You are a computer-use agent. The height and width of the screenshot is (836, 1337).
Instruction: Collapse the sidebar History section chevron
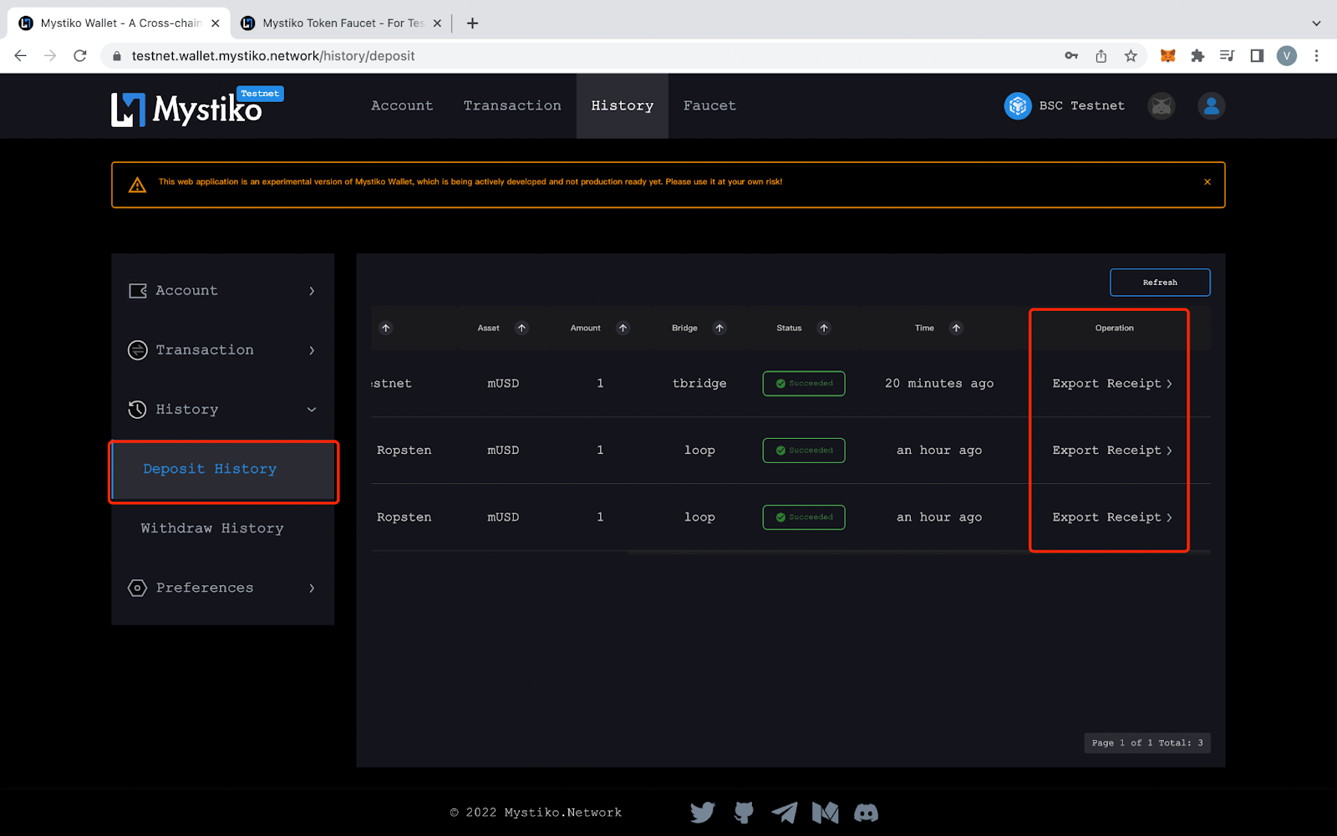tap(312, 410)
